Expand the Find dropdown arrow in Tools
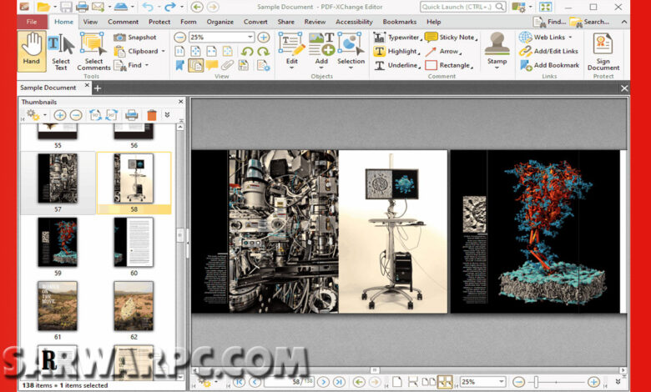 point(147,65)
